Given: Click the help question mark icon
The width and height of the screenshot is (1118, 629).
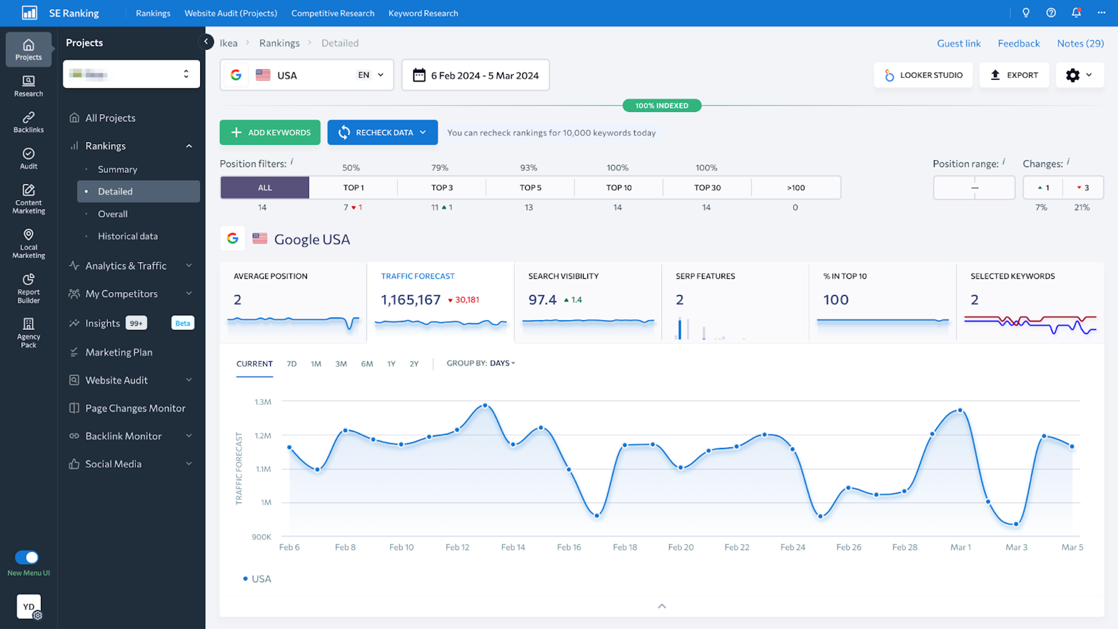Looking at the screenshot, I should [1051, 13].
